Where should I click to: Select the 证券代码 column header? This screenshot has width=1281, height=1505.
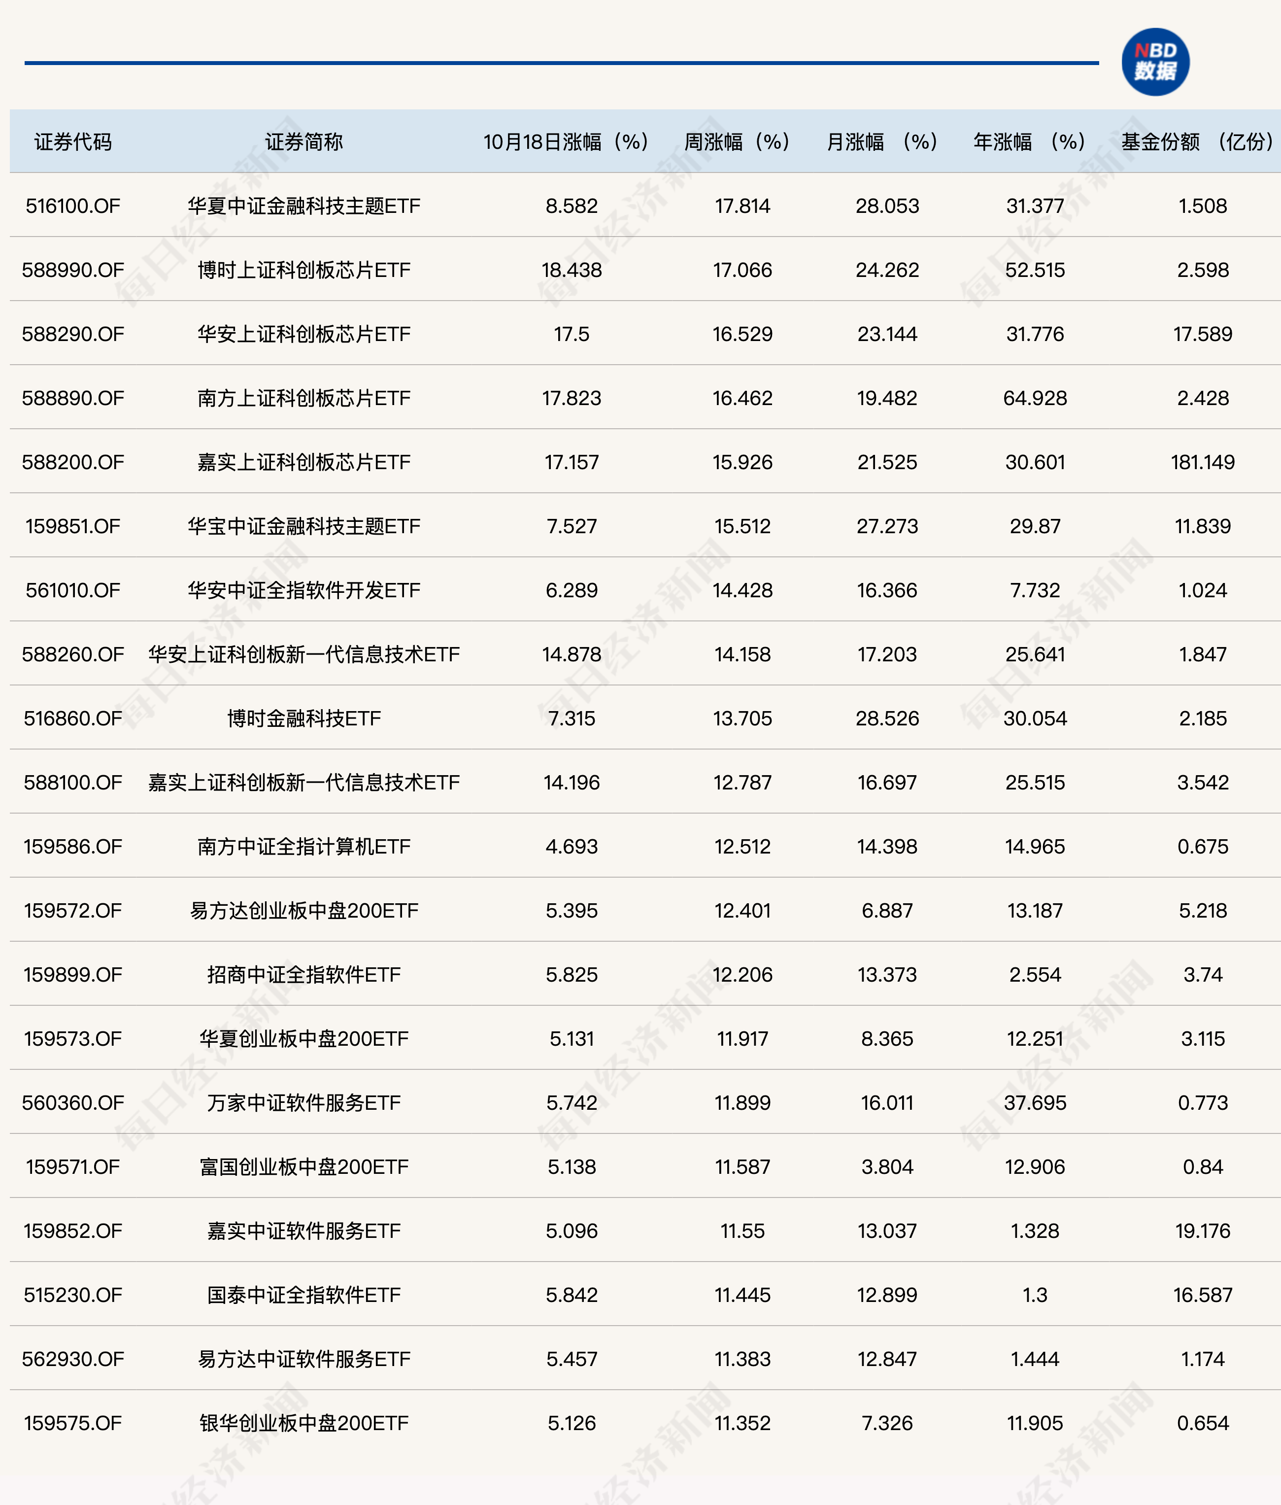pyautogui.click(x=72, y=141)
